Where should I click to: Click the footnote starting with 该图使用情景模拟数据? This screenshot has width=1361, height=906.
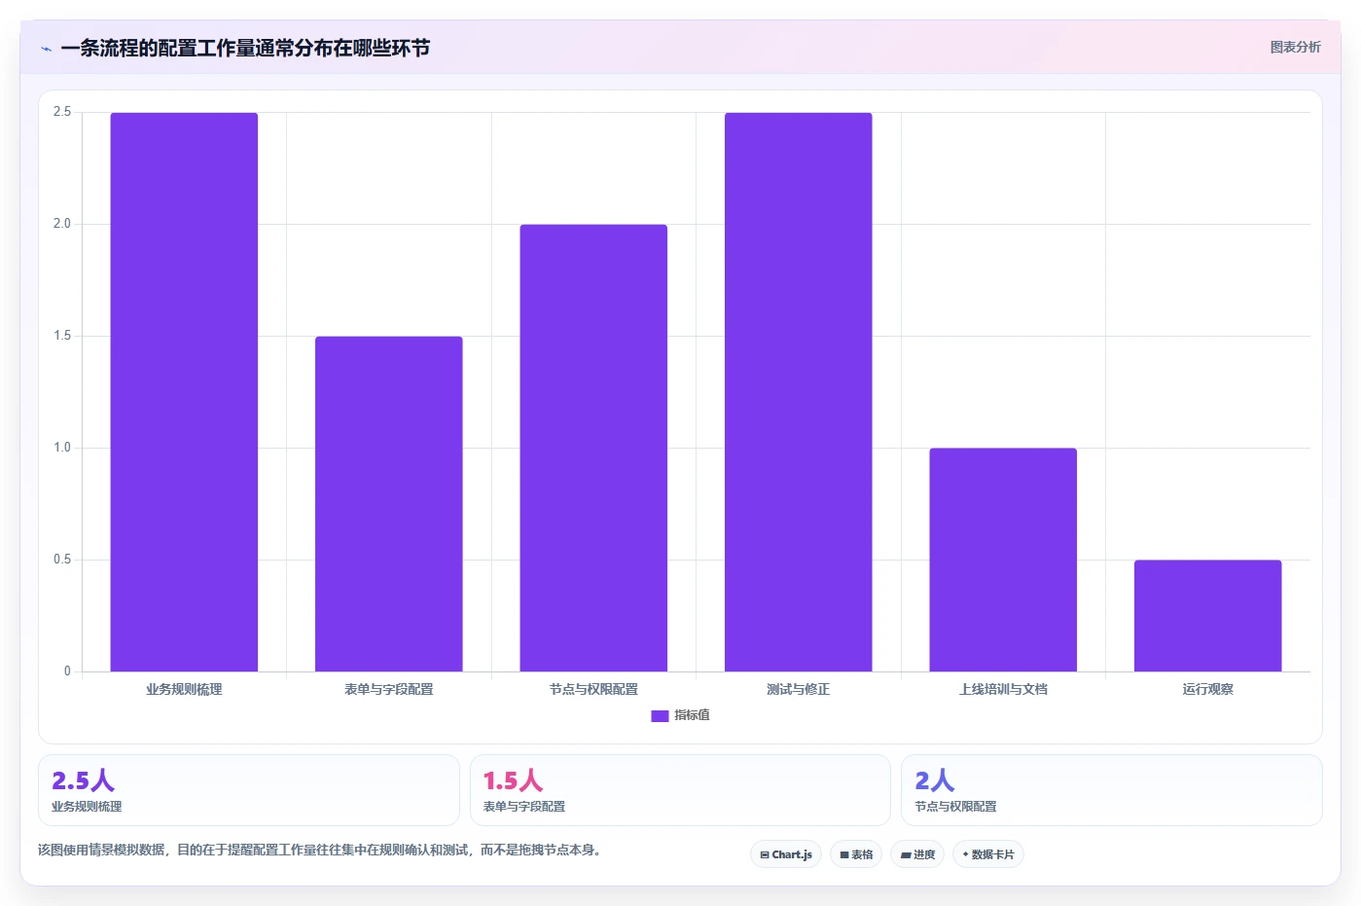click(321, 850)
